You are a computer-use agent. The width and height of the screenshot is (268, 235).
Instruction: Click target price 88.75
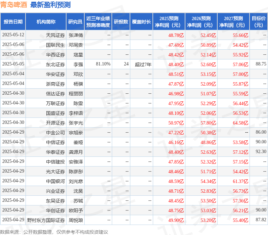click(261, 64)
